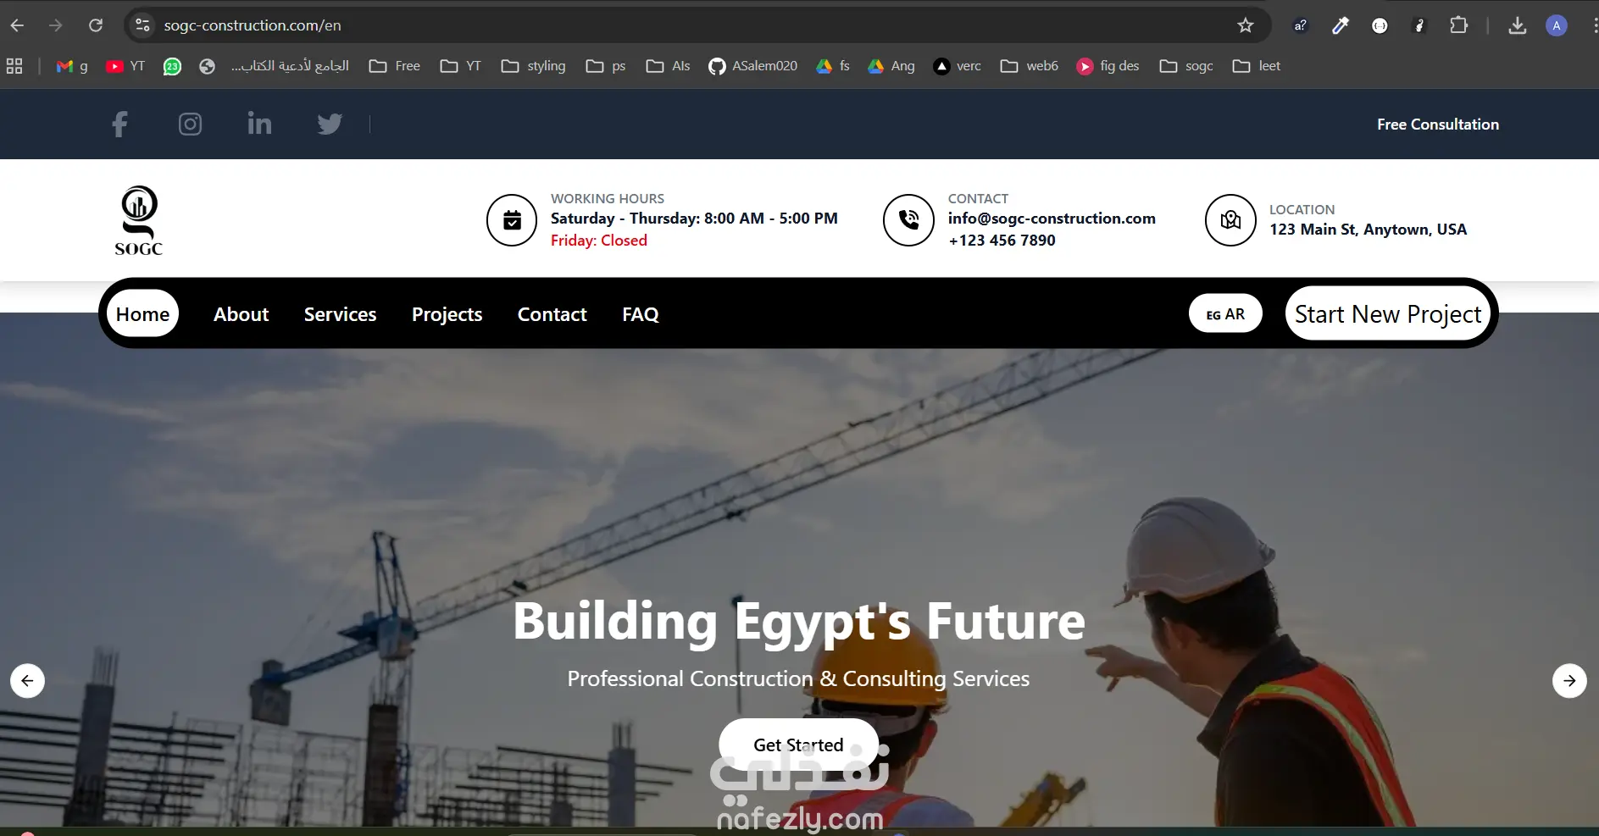Open the LinkedIn social link
The height and width of the screenshot is (836, 1599).
pyautogui.click(x=259, y=124)
